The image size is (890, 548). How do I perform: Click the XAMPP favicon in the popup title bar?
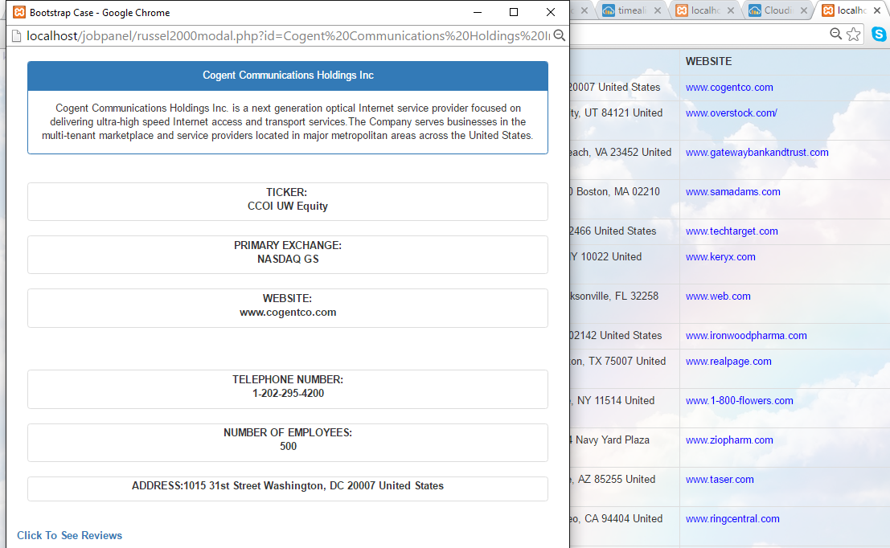tap(19, 12)
